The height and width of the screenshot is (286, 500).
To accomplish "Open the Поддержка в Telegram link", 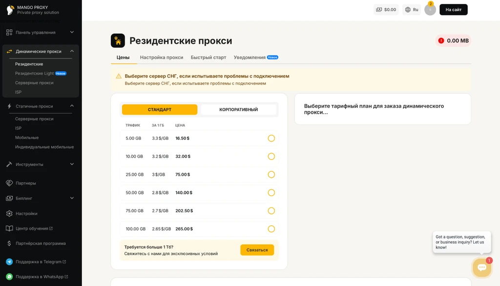I will point(41,262).
